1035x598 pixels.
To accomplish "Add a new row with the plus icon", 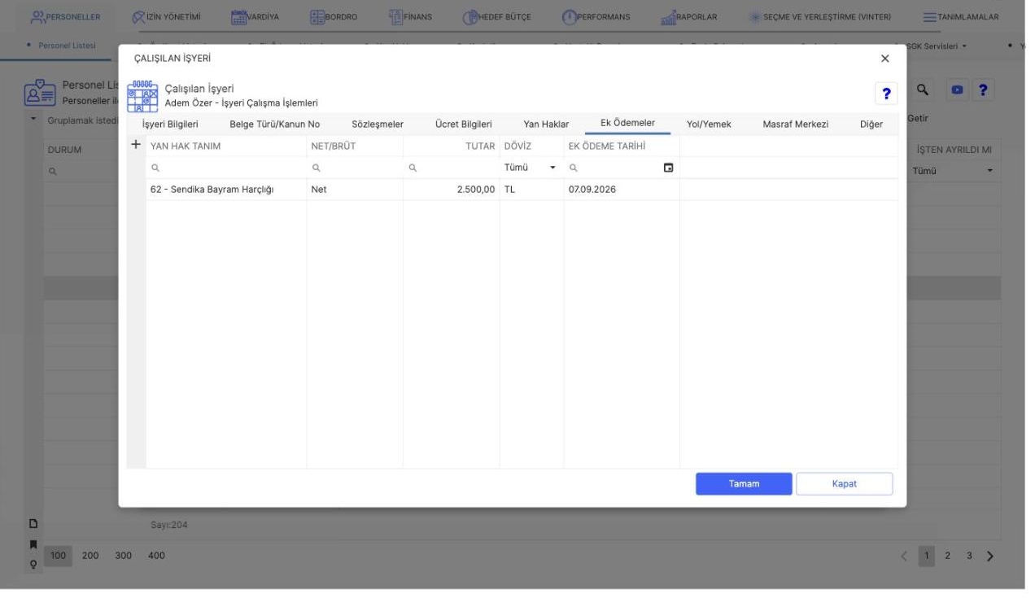I will (136, 145).
